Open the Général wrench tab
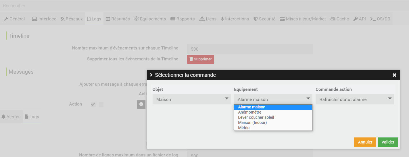 14,19
